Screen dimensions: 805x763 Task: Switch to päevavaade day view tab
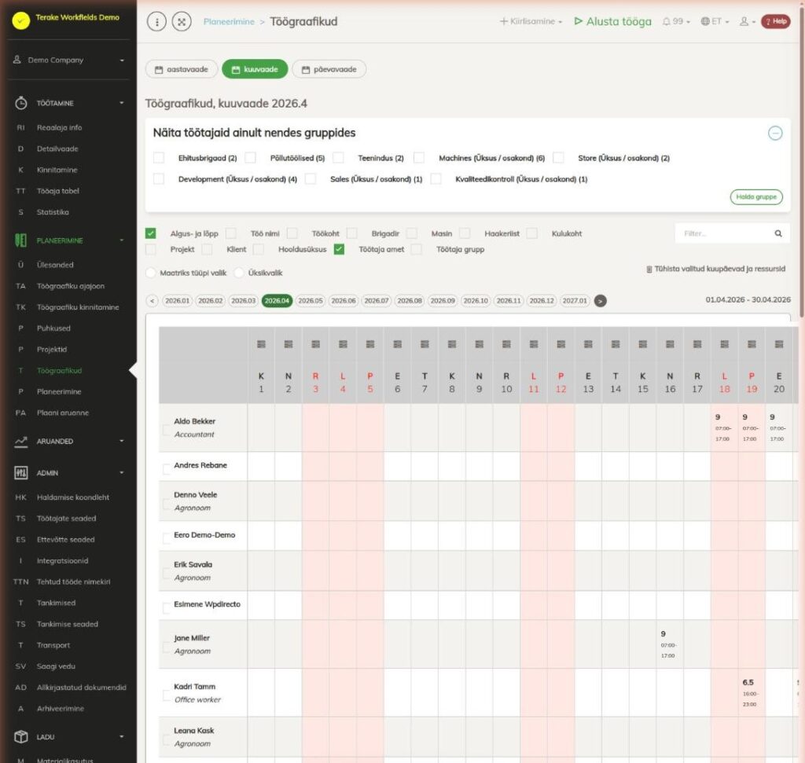pyautogui.click(x=329, y=69)
